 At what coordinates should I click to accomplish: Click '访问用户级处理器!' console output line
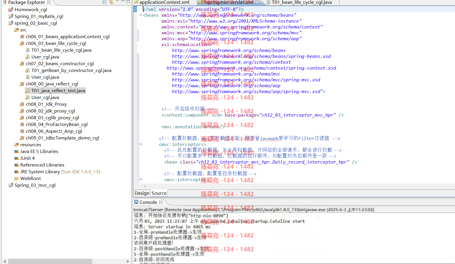point(154,243)
